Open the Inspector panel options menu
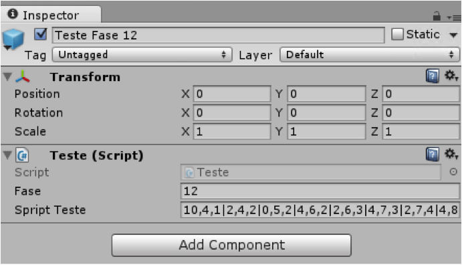Image resolution: width=462 pixels, height=265 pixels. [454, 17]
